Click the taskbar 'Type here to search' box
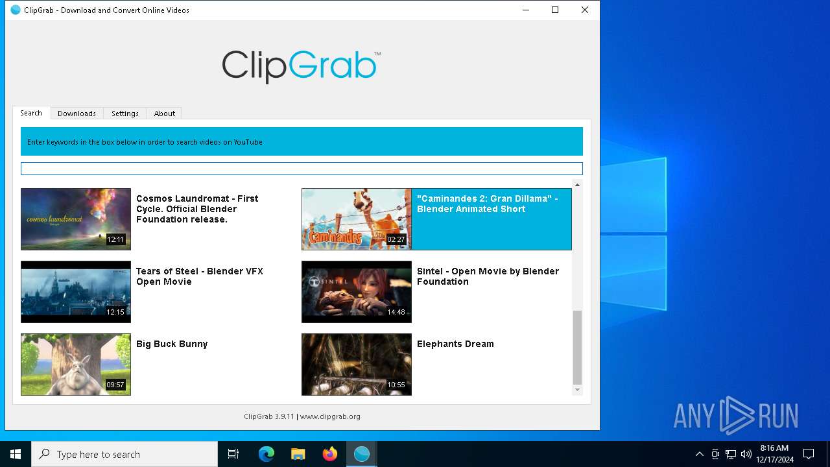 (124, 454)
